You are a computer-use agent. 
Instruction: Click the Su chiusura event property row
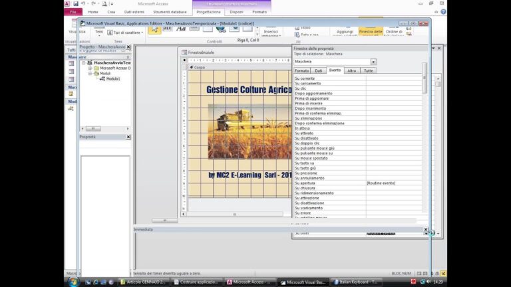357,188
